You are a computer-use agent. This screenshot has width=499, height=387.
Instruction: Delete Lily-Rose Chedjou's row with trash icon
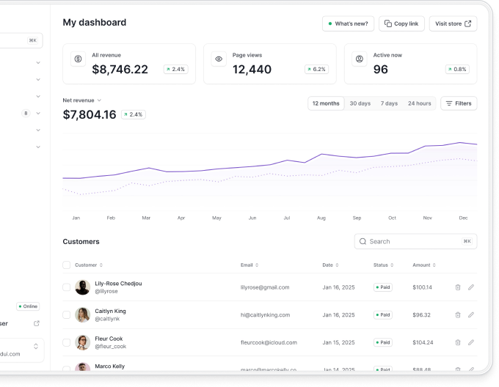click(458, 287)
